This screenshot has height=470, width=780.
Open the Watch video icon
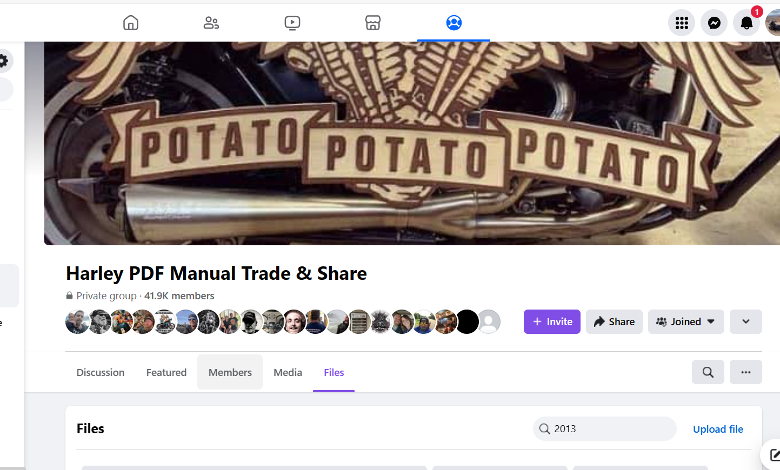292,23
